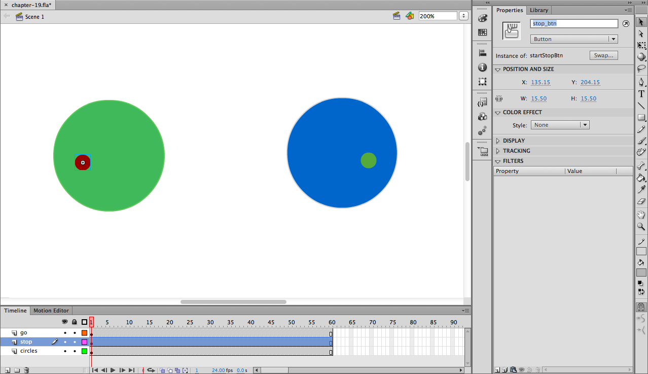The image size is (648, 374).
Task: Open the Color Effect Style dropdown
Action: (560, 125)
